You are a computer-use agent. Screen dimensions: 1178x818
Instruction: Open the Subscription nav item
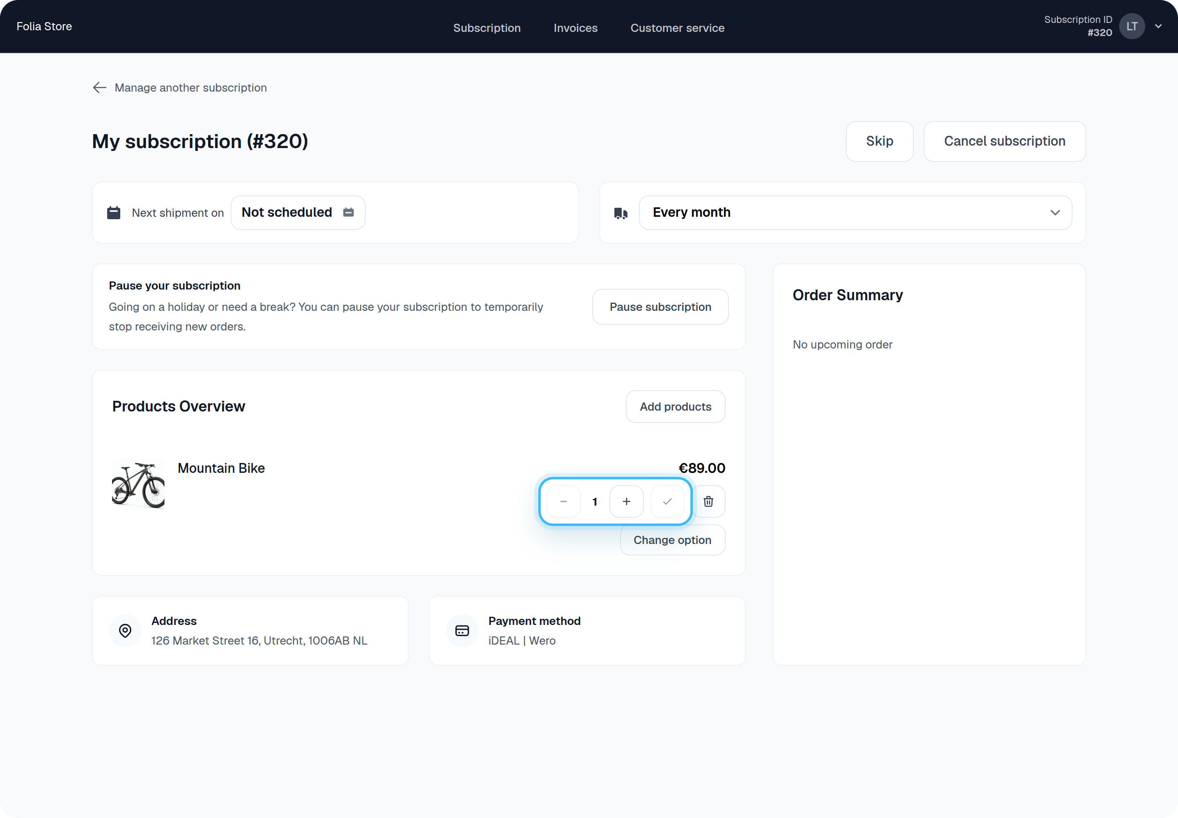coord(487,28)
